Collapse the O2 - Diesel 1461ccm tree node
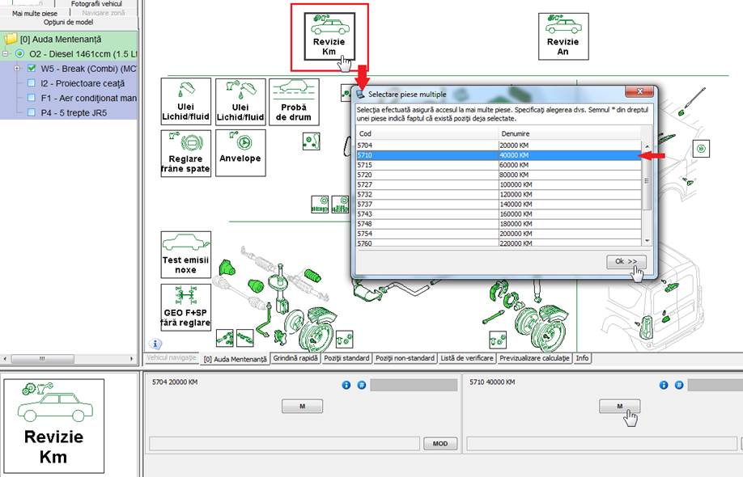Screen dimensions: 743x477 [6, 53]
